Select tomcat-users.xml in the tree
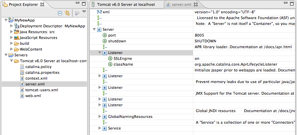 click(42, 90)
